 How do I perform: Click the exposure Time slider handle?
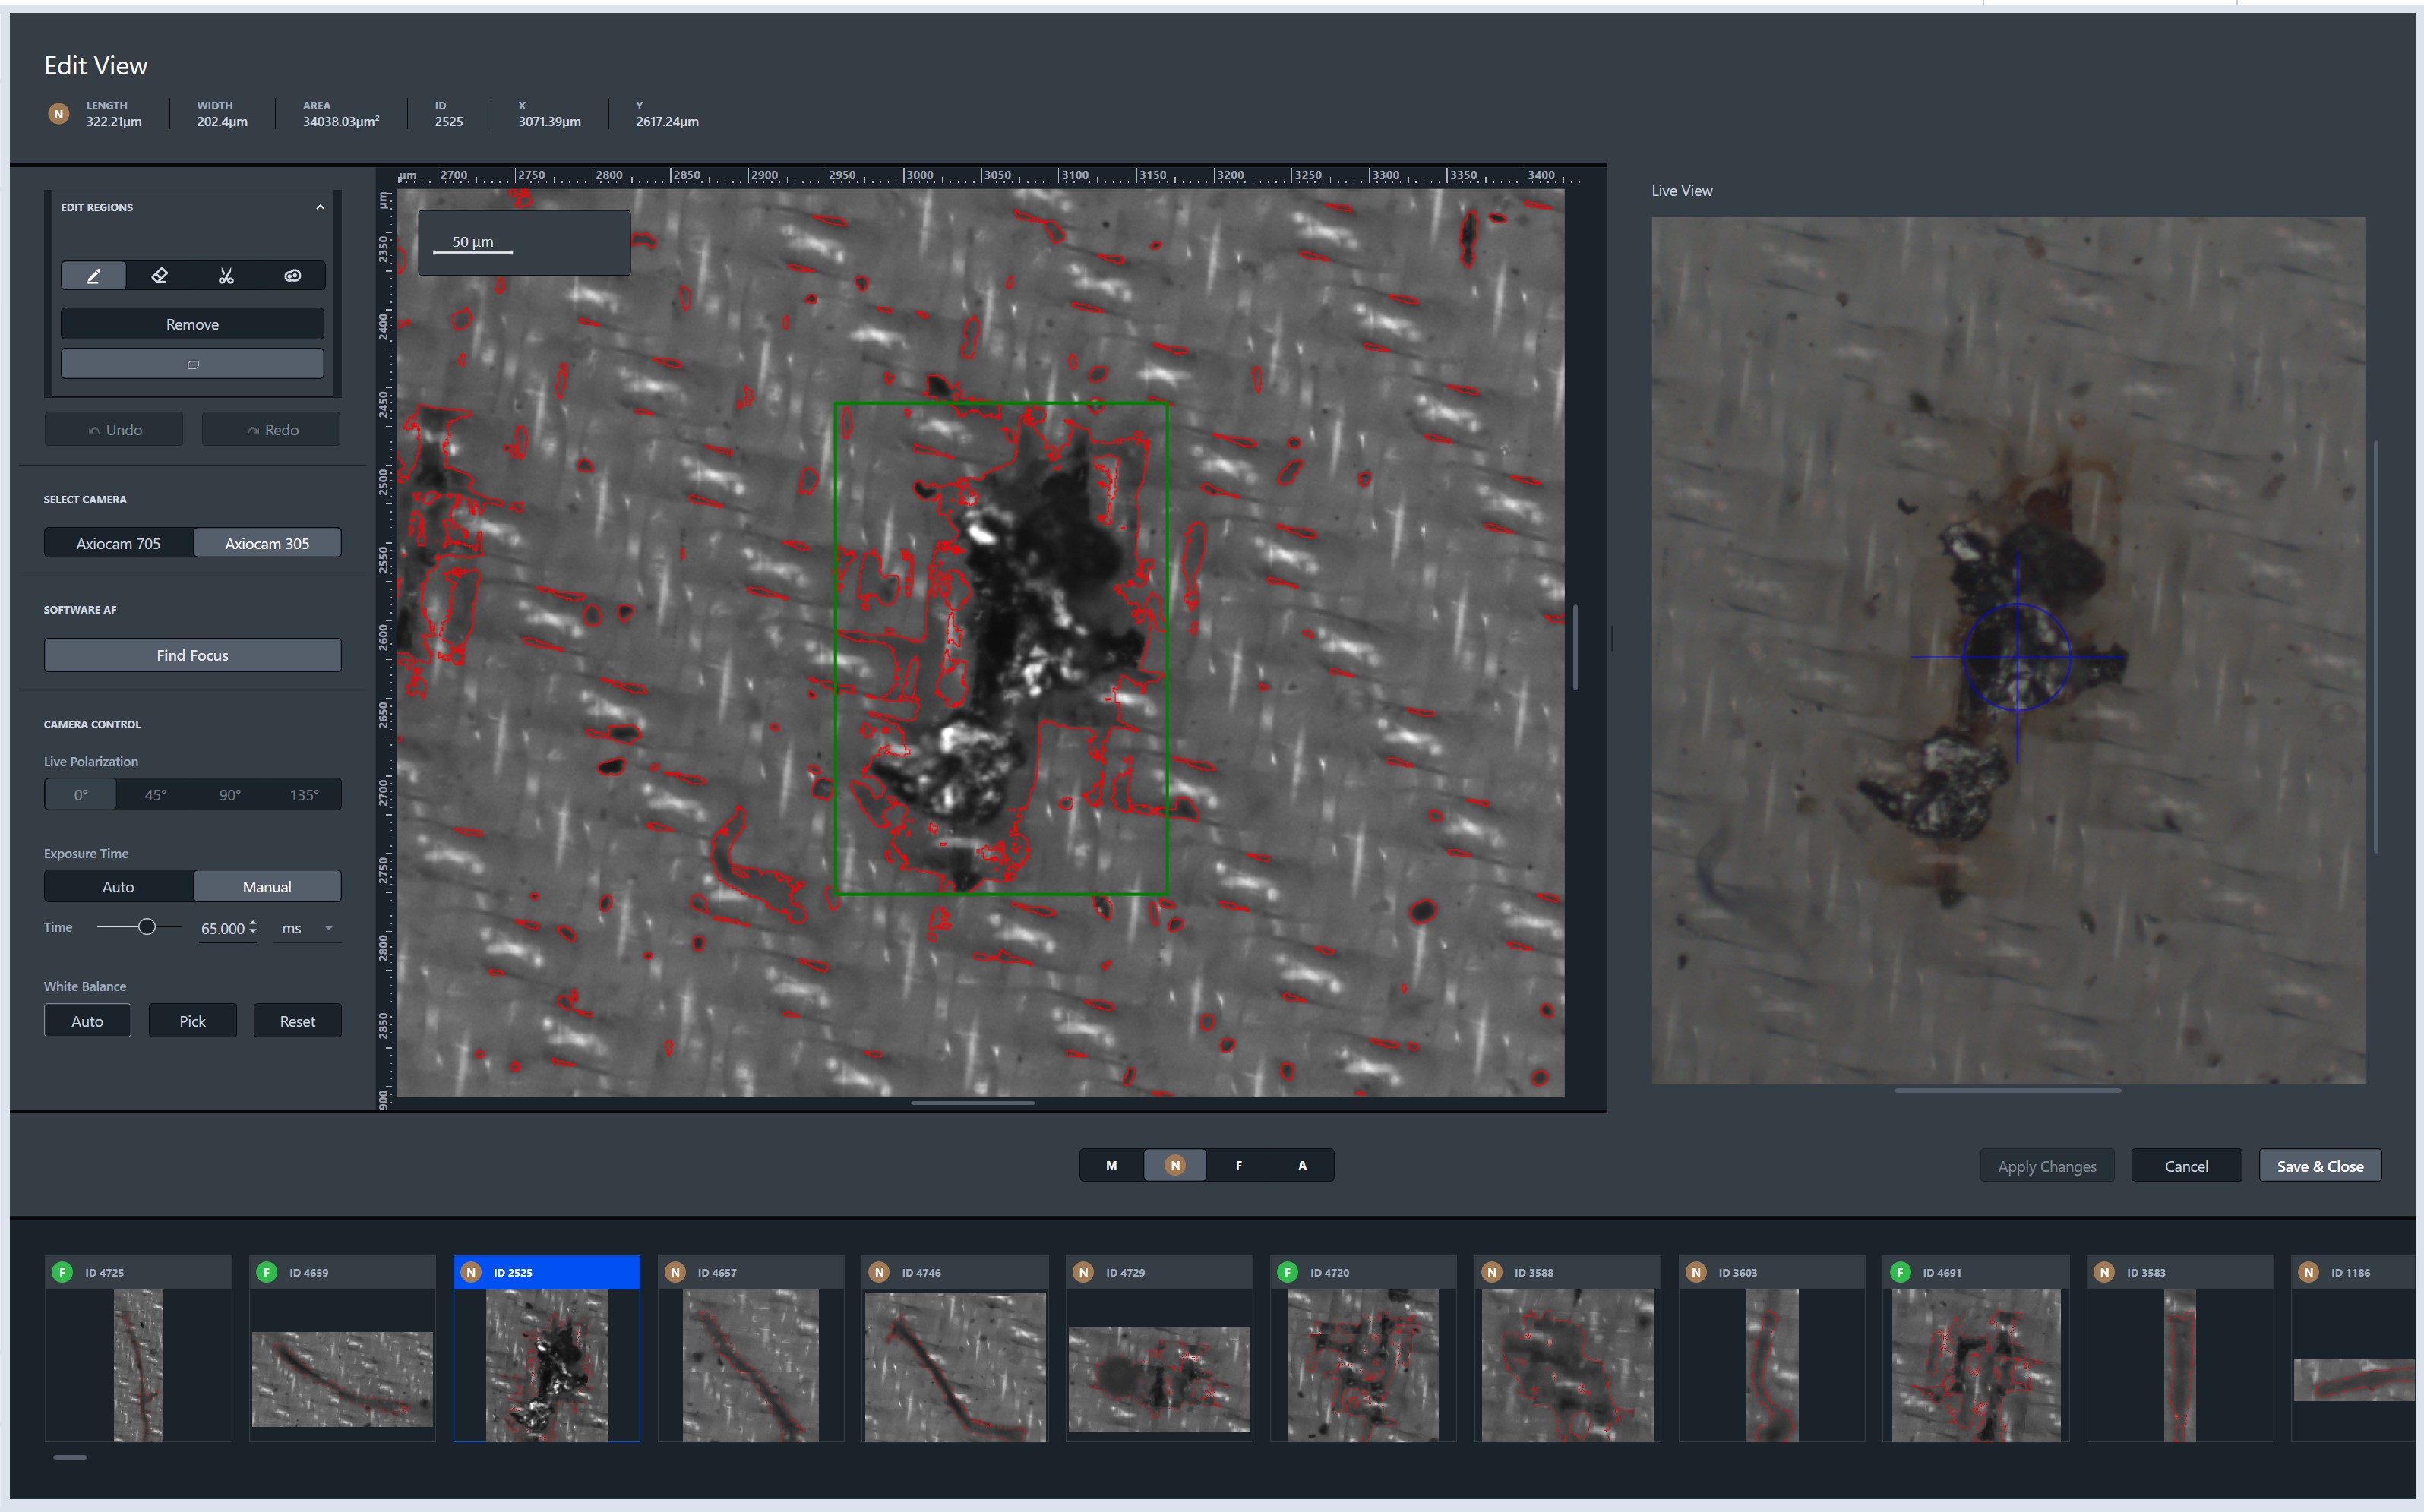(x=147, y=927)
